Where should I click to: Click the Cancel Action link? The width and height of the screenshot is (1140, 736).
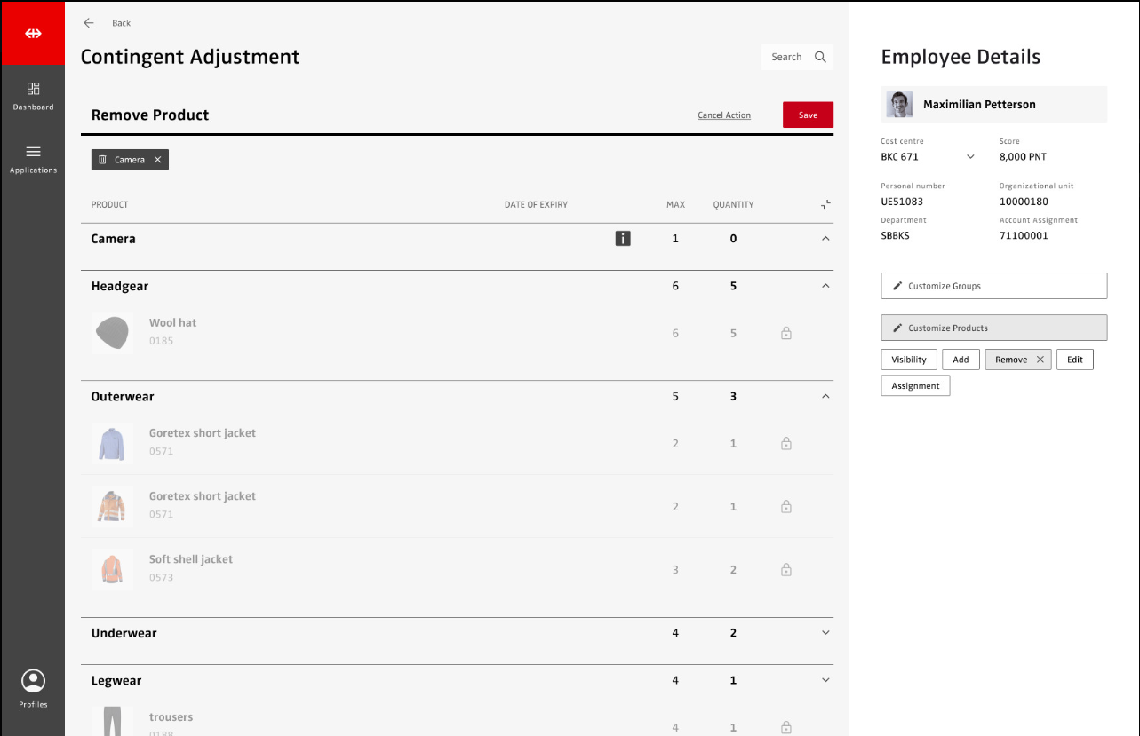click(724, 115)
